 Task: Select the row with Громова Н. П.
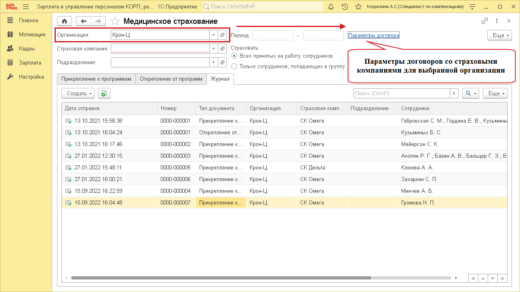(417, 202)
